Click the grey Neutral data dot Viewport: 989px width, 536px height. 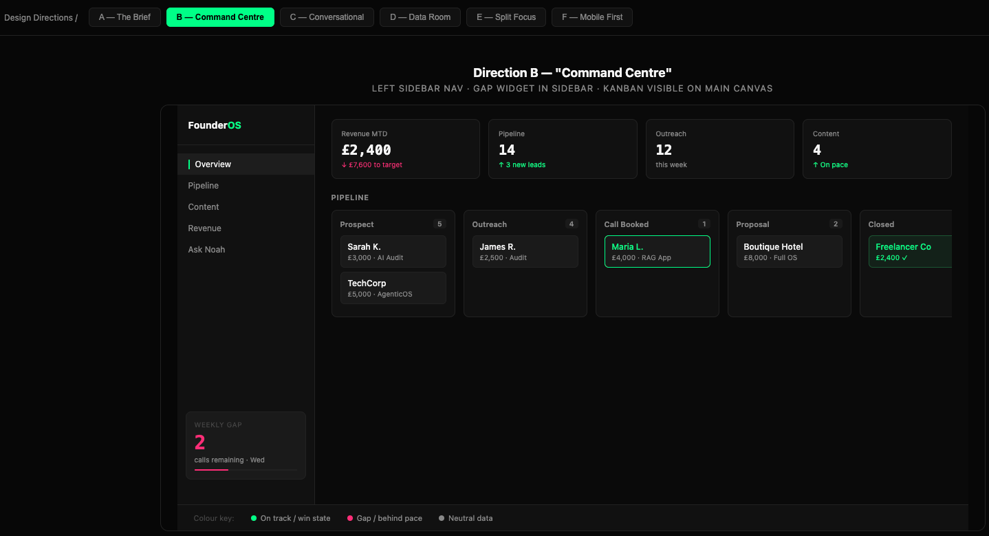tap(442, 518)
